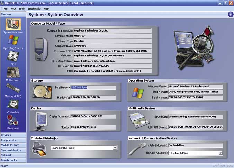Click the System - System Overview heading
This screenshot has width=234, height=168.
pos(56,15)
